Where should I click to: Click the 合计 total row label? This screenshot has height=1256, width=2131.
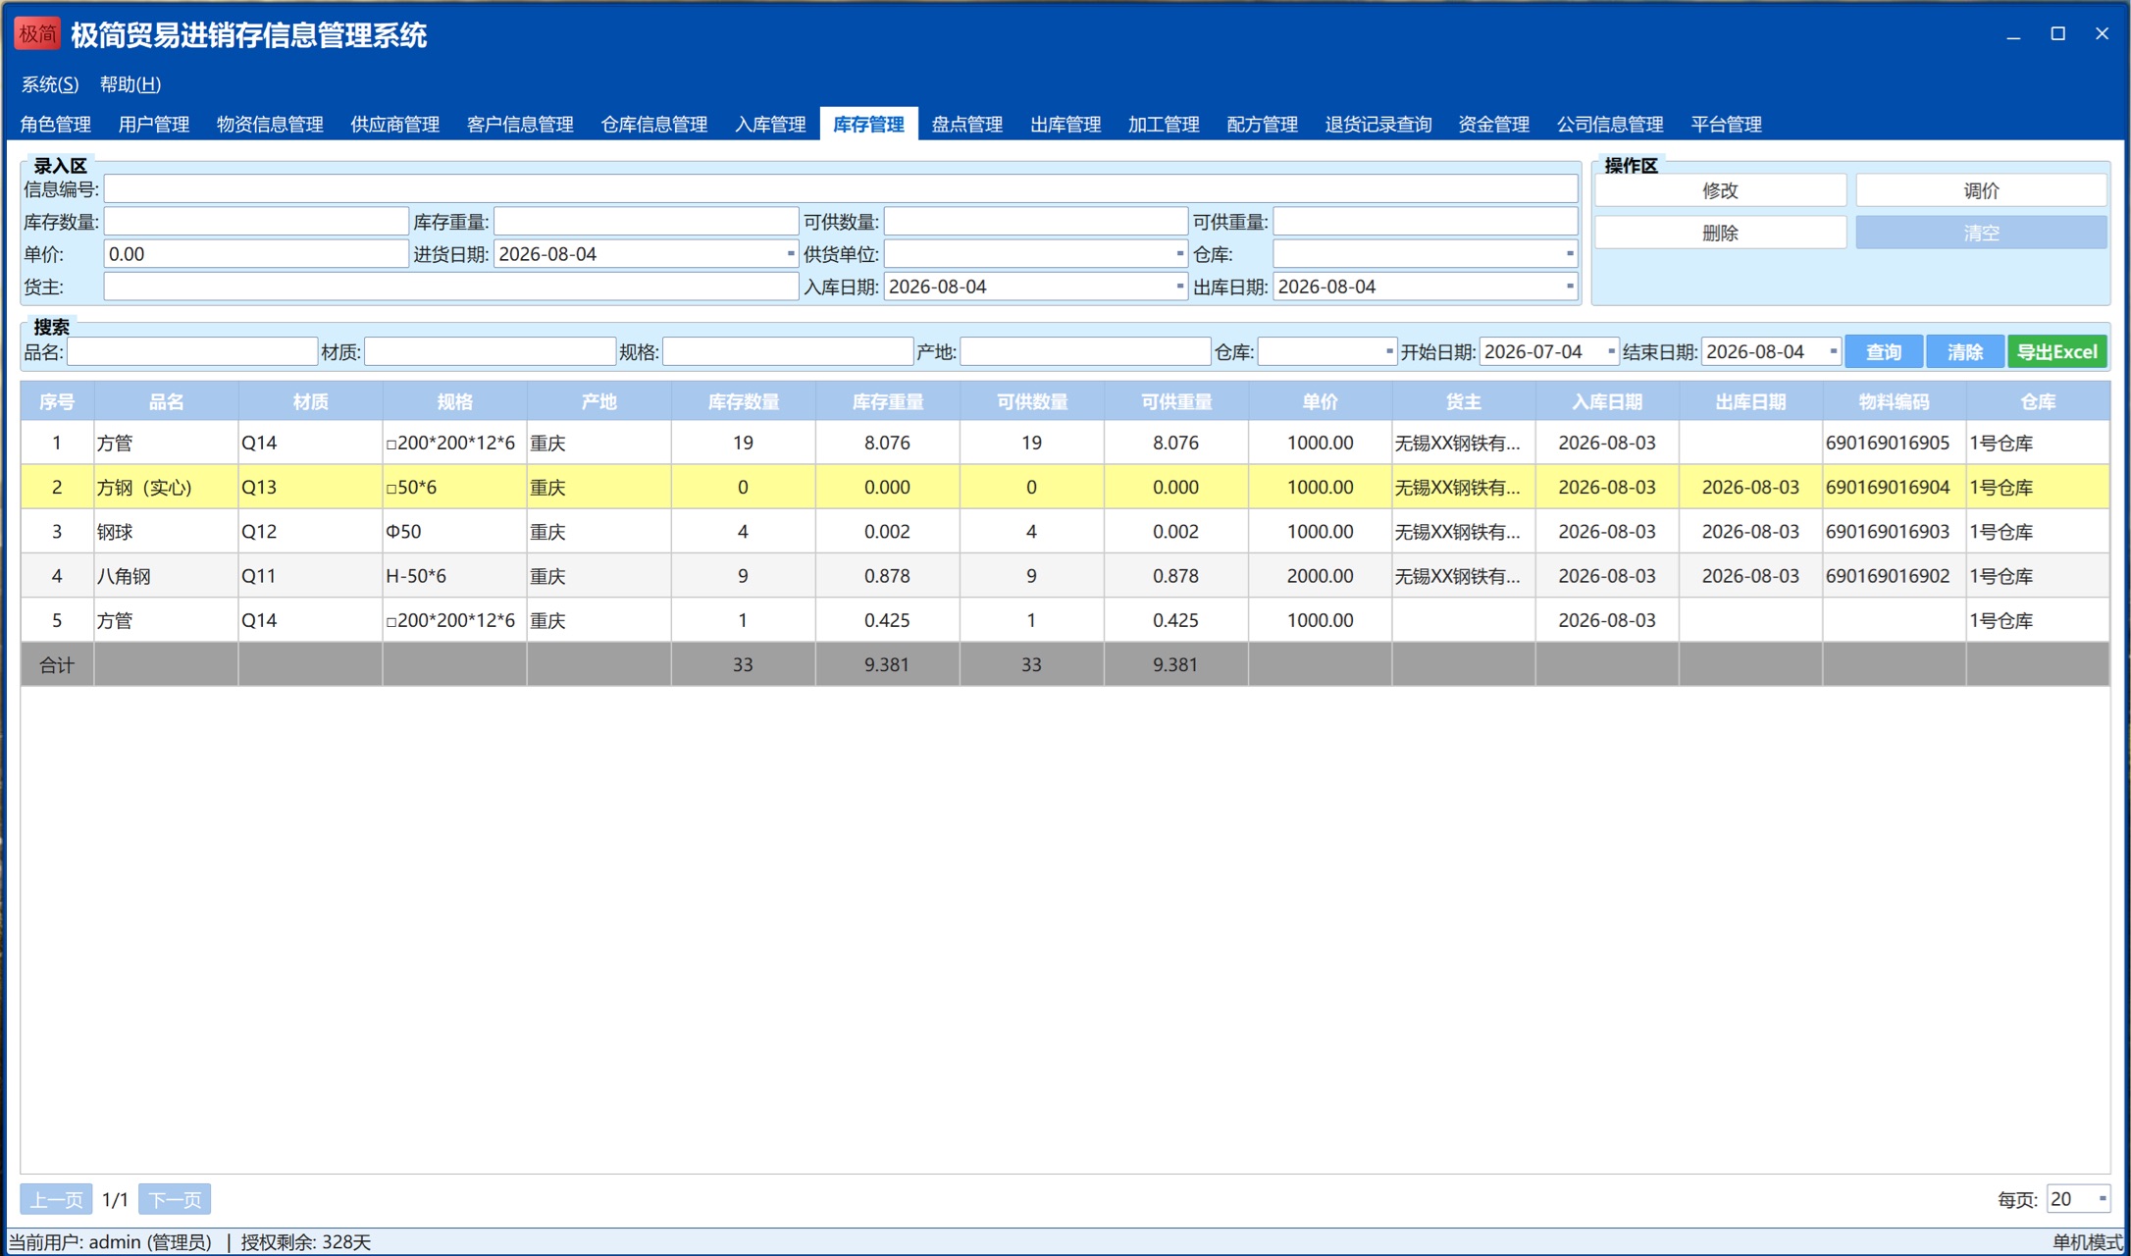57,664
